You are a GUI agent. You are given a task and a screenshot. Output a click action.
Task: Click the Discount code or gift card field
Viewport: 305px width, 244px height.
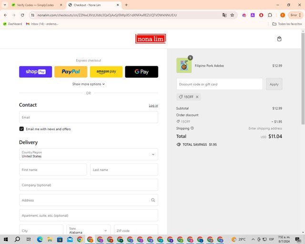219,84
